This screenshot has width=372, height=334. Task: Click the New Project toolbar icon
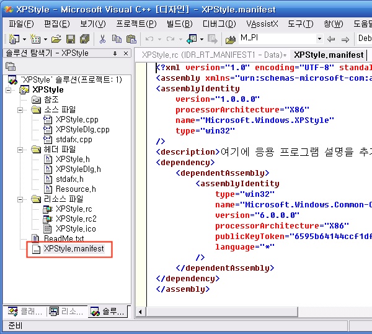14,39
